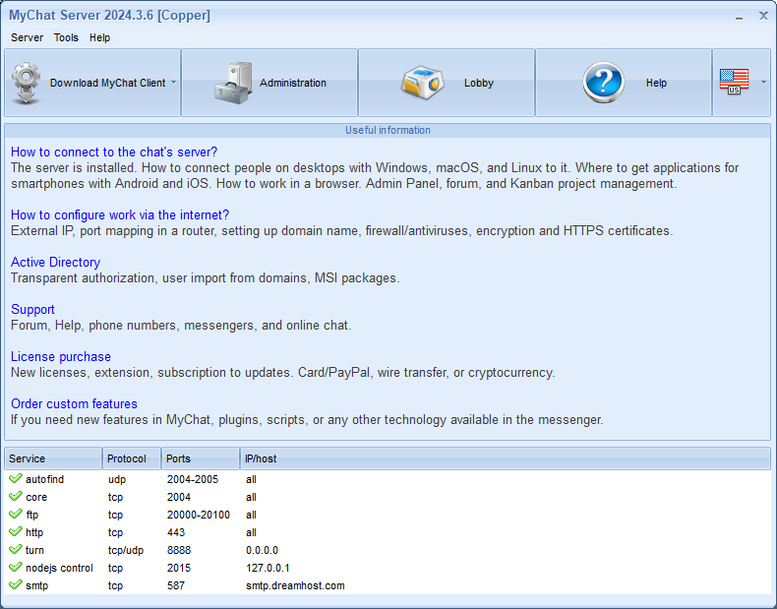The image size is (777, 609).
Task: Select the turn service name
Action: [x=34, y=550]
